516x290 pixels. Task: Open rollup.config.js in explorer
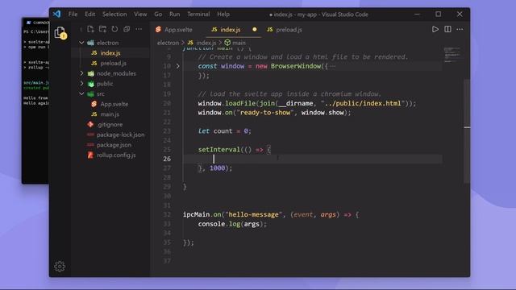[x=116, y=155]
